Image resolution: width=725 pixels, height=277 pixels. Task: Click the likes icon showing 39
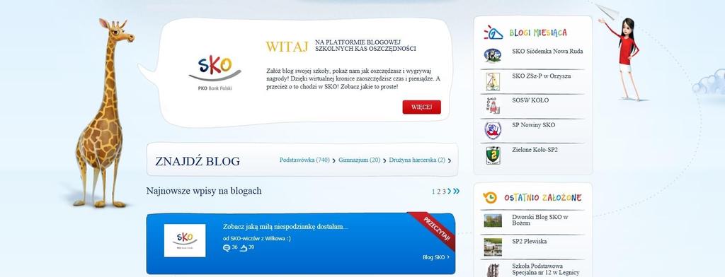coord(244,248)
